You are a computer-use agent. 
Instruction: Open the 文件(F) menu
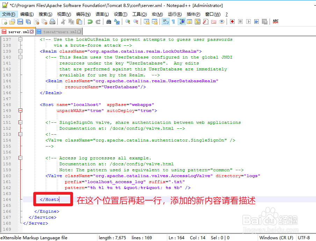coord(9,14)
